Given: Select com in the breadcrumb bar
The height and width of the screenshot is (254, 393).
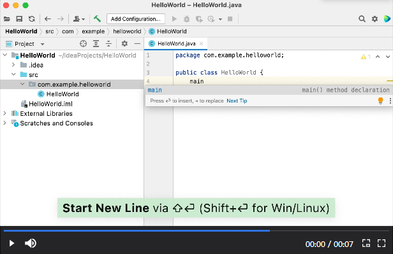Looking at the screenshot, I should click(x=68, y=31).
